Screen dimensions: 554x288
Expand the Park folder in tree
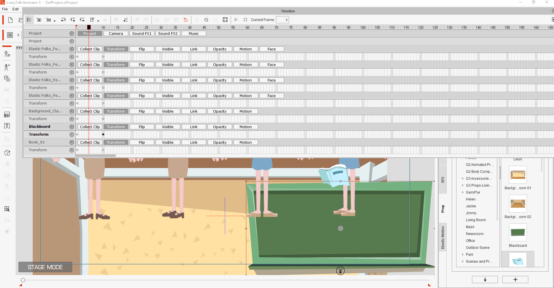click(463, 255)
